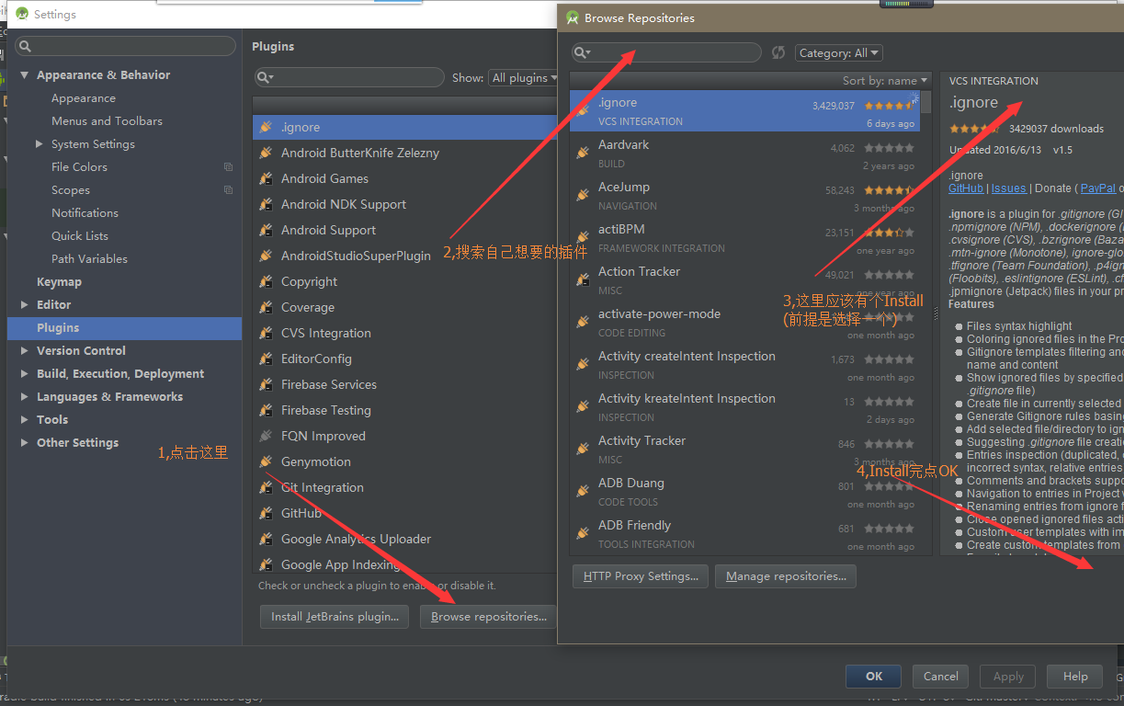The width and height of the screenshot is (1124, 706).
Task: Click the copy icon beside Scopes
Action: pyautogui.click(x=228, y=190)
